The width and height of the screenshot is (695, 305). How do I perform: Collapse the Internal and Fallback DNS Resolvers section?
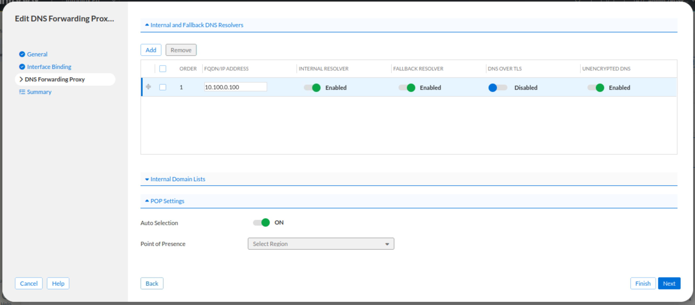[x=197, y=25]
